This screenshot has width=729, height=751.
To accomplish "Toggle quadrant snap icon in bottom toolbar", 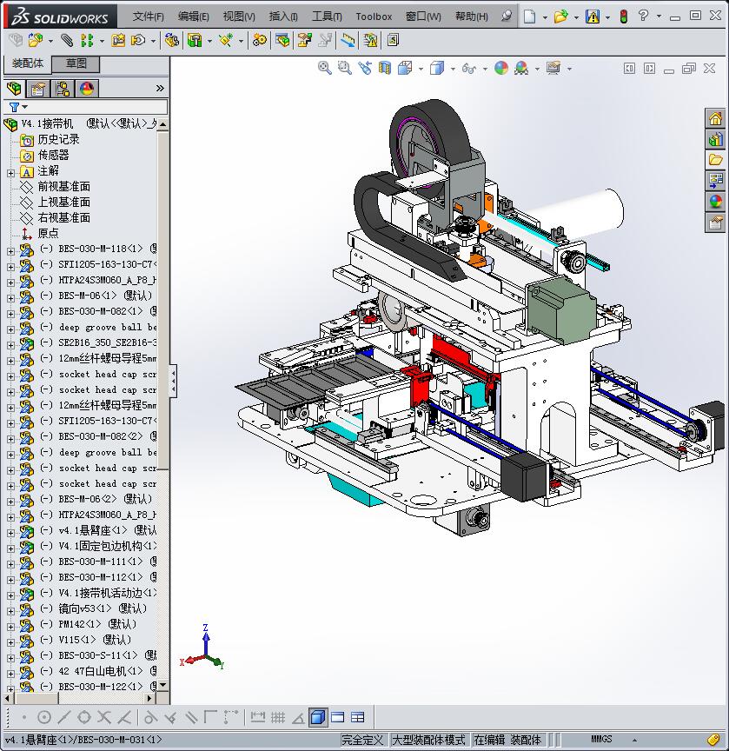I will tap(84, 717).
